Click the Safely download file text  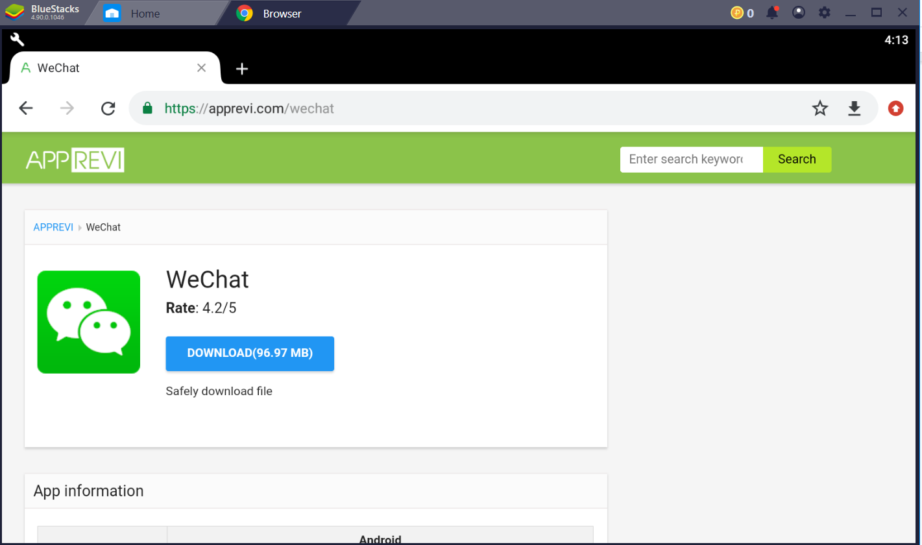tap(219, 391)
